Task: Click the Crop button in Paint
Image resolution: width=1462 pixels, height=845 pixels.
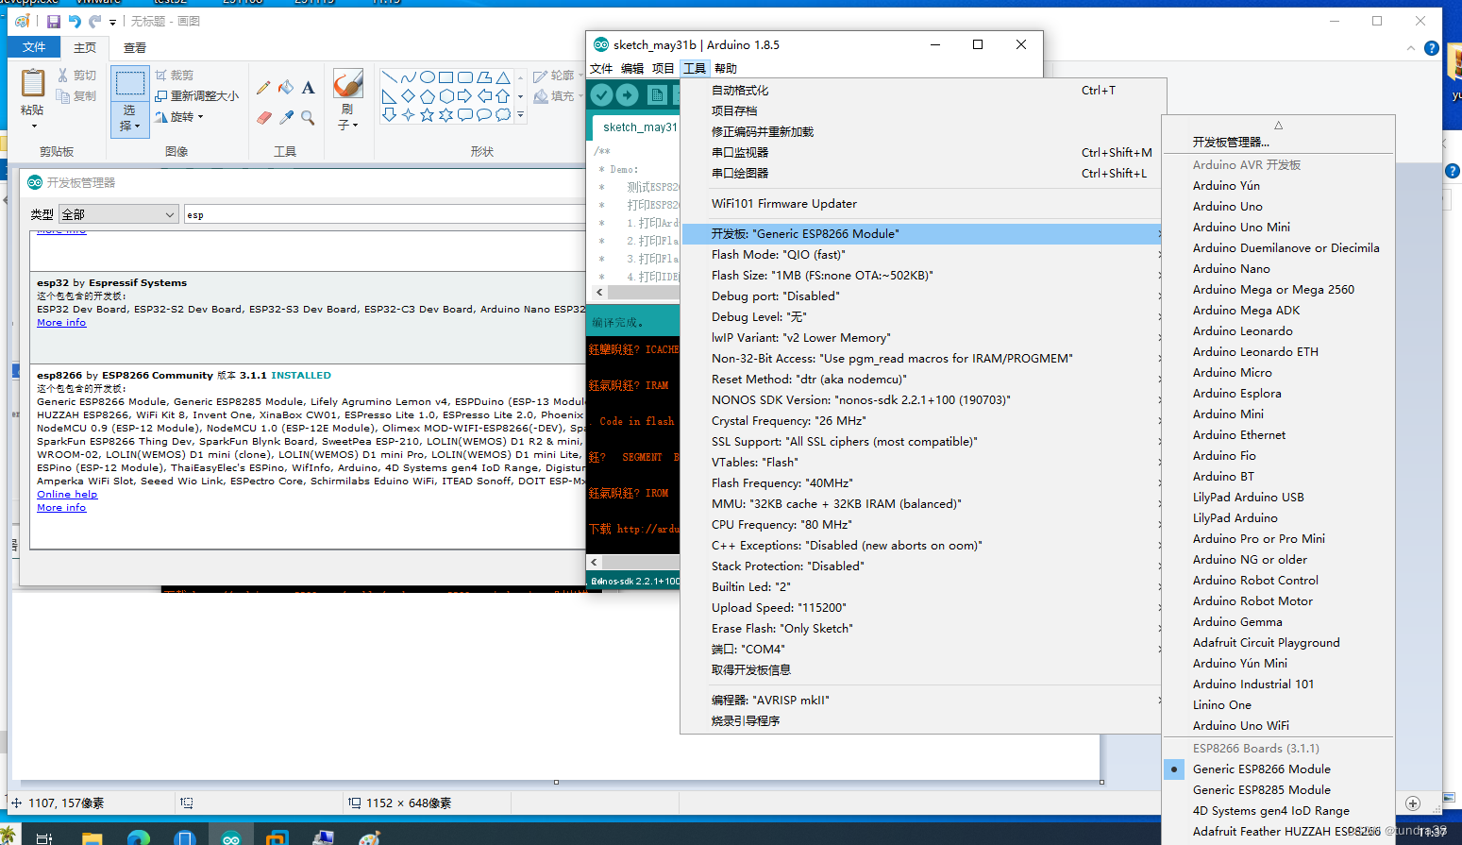Action: (175, 75)
